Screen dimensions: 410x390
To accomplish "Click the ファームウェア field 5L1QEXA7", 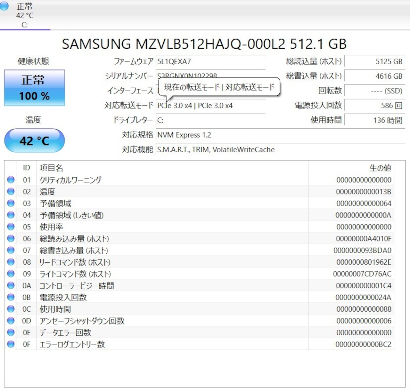I will click(210, 61).
